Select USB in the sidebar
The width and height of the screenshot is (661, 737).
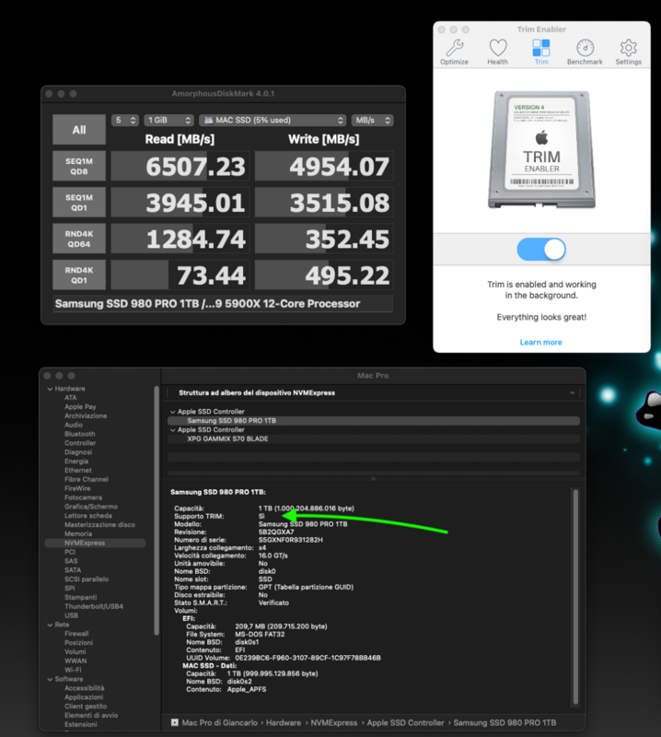(x=72, y=615)
